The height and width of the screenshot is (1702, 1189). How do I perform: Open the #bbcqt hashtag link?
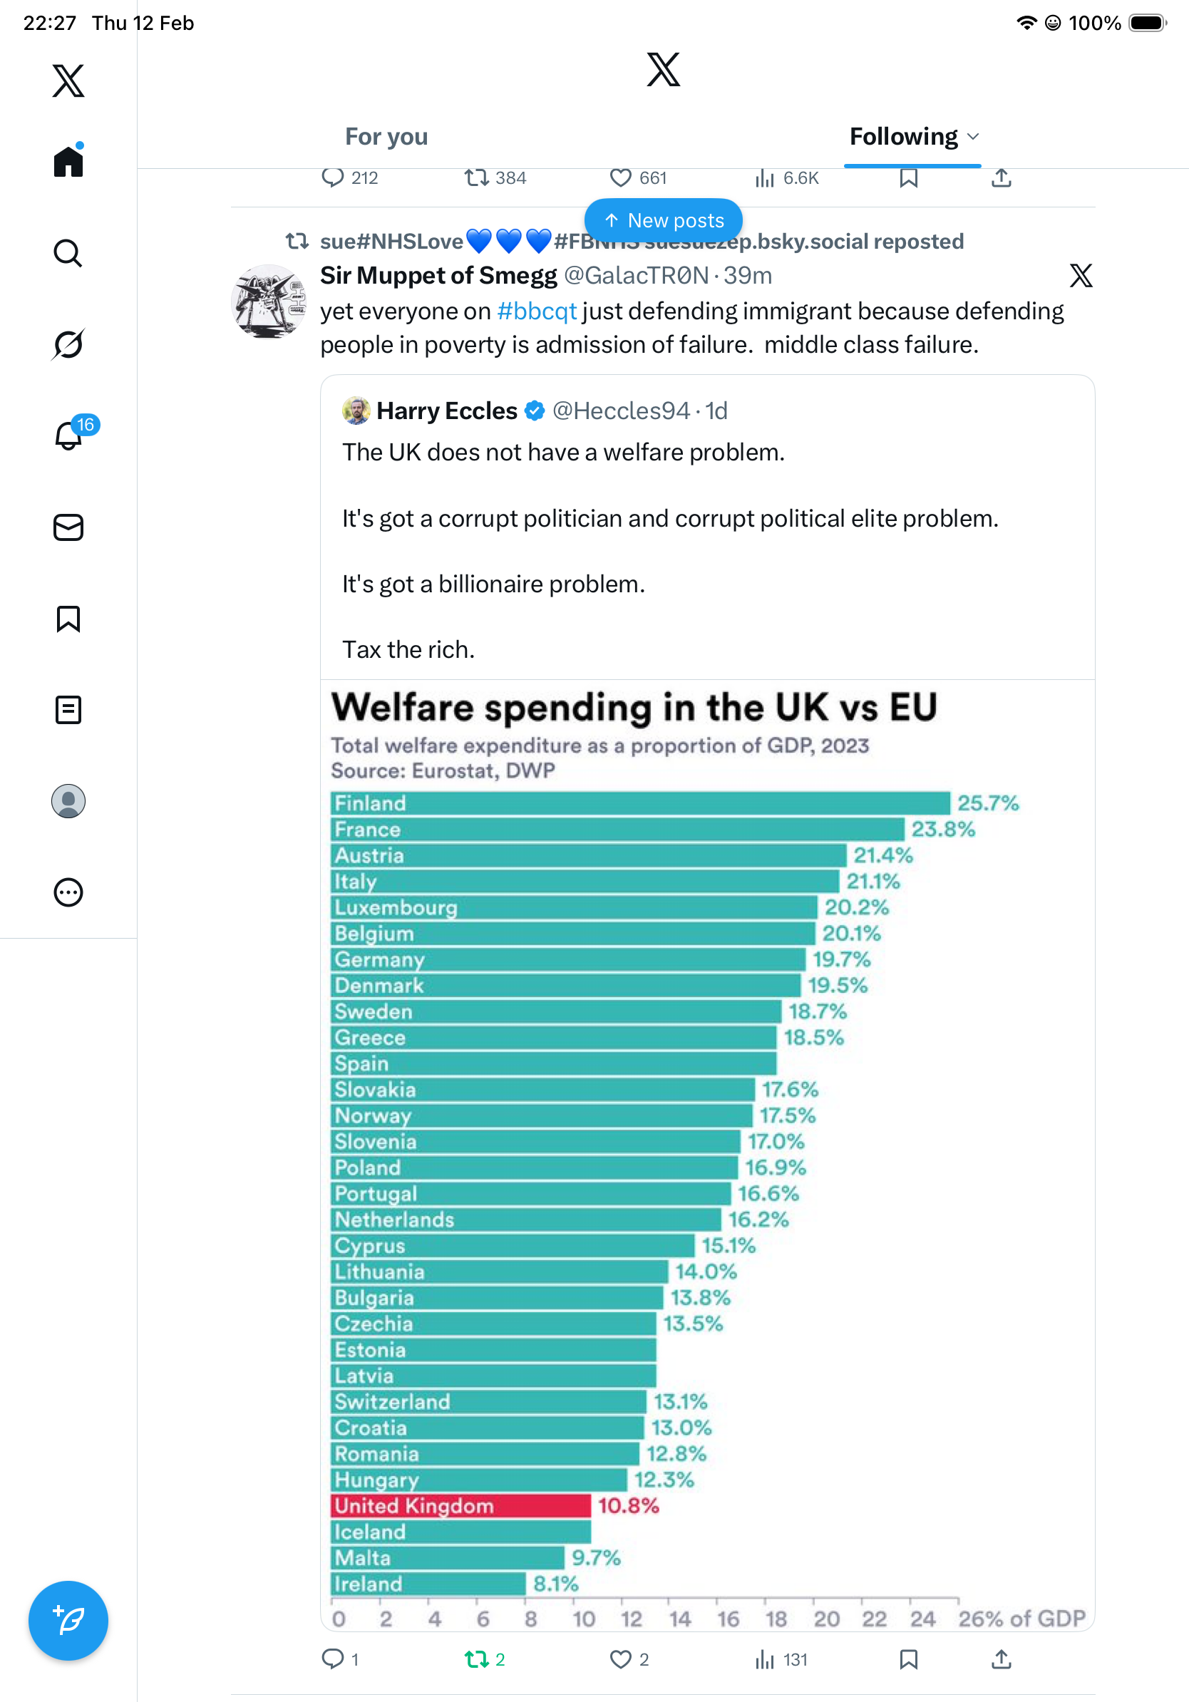[537, 311]
